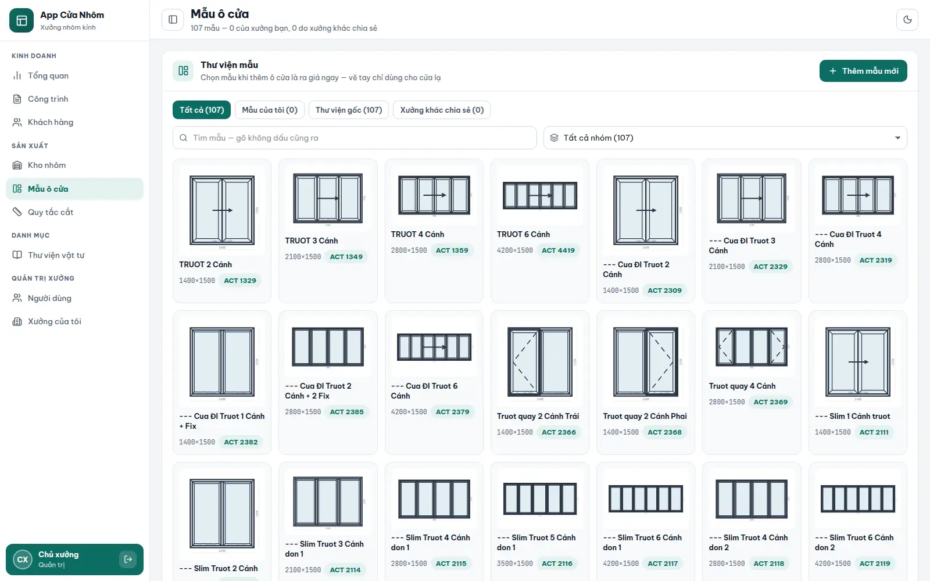Open the TRUOT 6 Cánh template drawing
The width and height of the screenshot is (930, 581).
540,195
